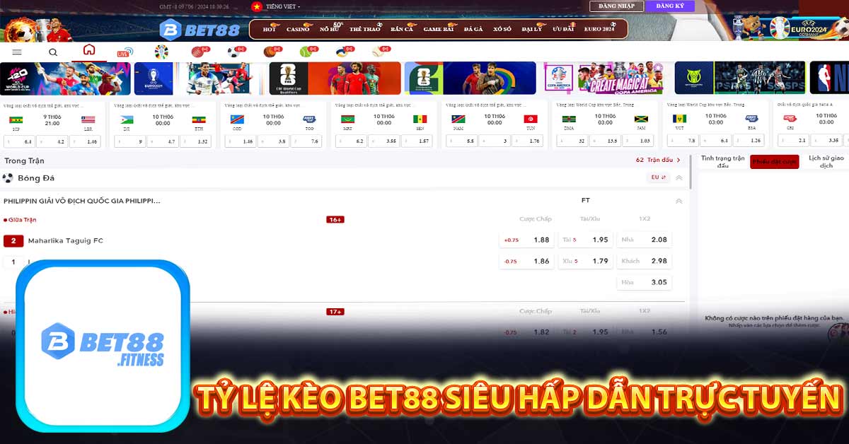Open the LIVE matches icon
The width and height of the screenshot is (849, 444).
(125, 52)
